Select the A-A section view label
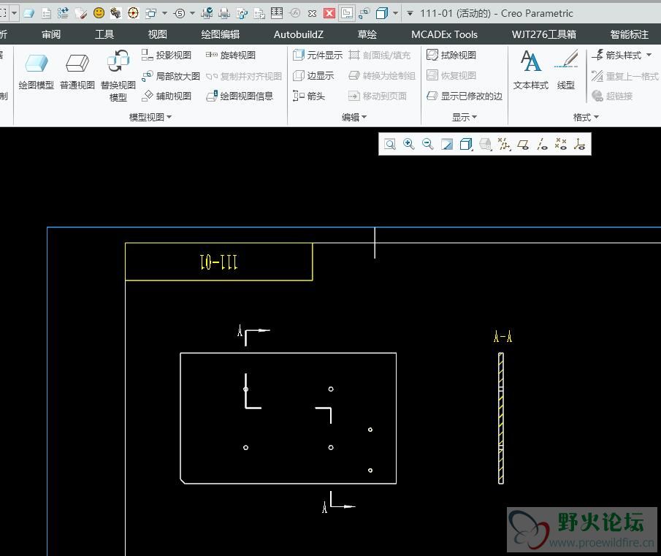 pos(503,337)
